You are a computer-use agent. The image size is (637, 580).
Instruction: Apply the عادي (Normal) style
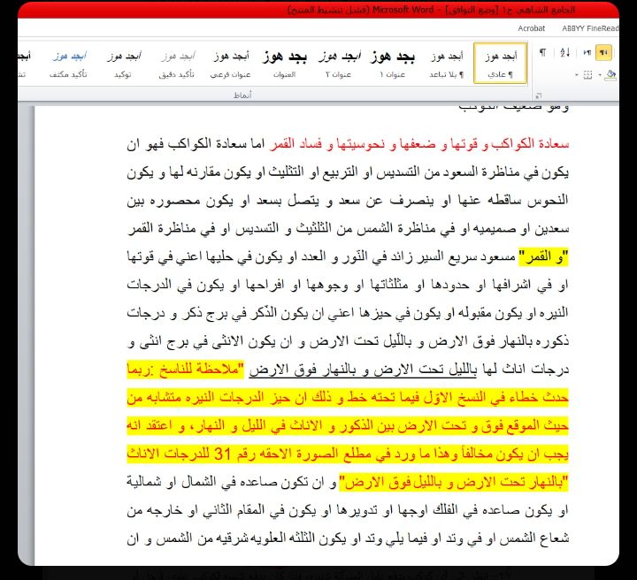(500, 63)
